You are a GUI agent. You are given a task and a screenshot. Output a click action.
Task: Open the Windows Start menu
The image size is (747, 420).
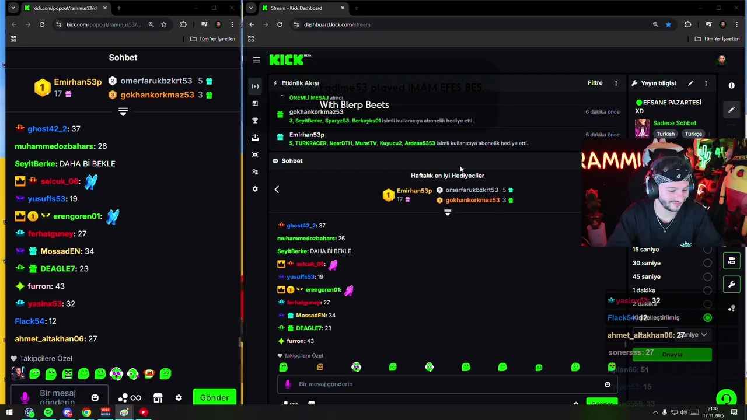9,412
